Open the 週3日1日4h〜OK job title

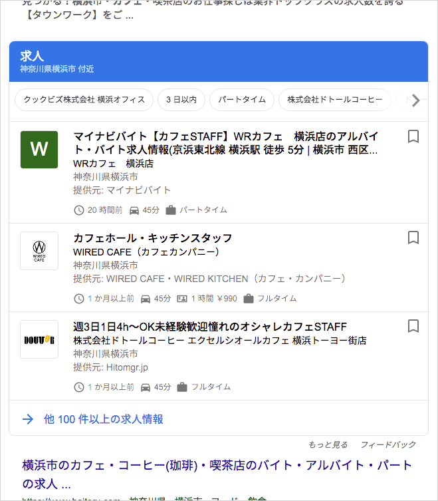coord(210,327)
